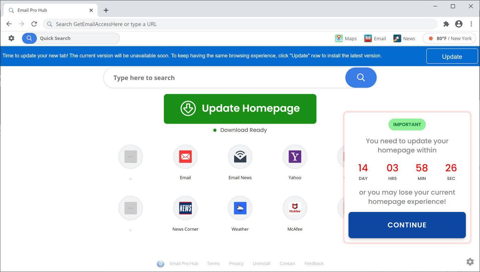Focus the 'Type here to search' field
Image resolution: width=480 pixels, height=272 pixels.
(x=224, y=77)
